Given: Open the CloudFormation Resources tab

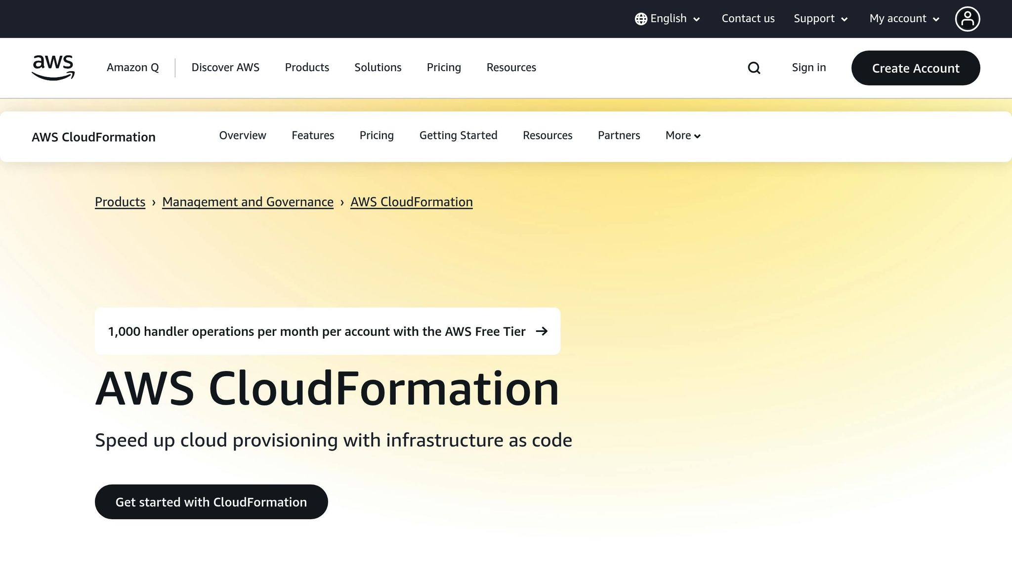Looking at the screenshot, I should 548,135.
